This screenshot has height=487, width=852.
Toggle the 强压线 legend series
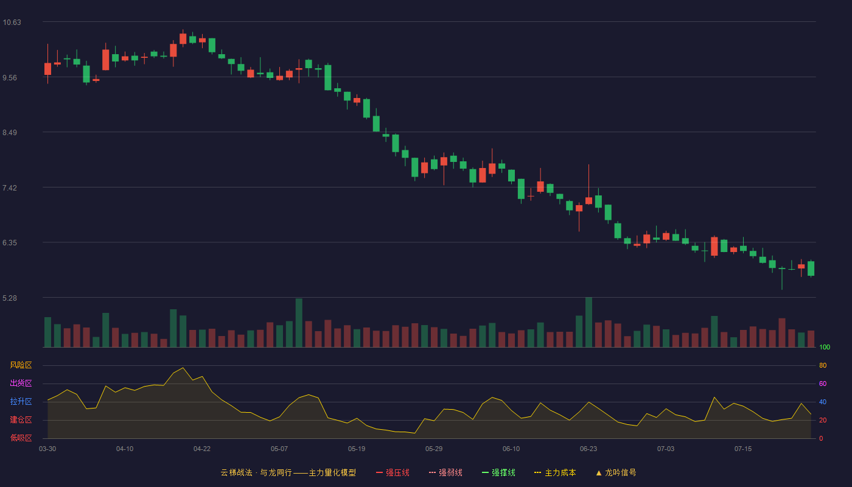393,472
